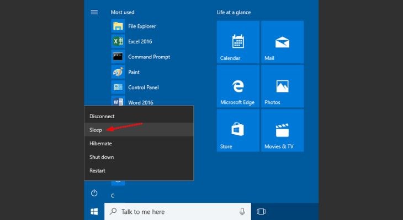Open the Movies & TV tile
This screenshot has width=403, height=220.
[x=283, y=130]
